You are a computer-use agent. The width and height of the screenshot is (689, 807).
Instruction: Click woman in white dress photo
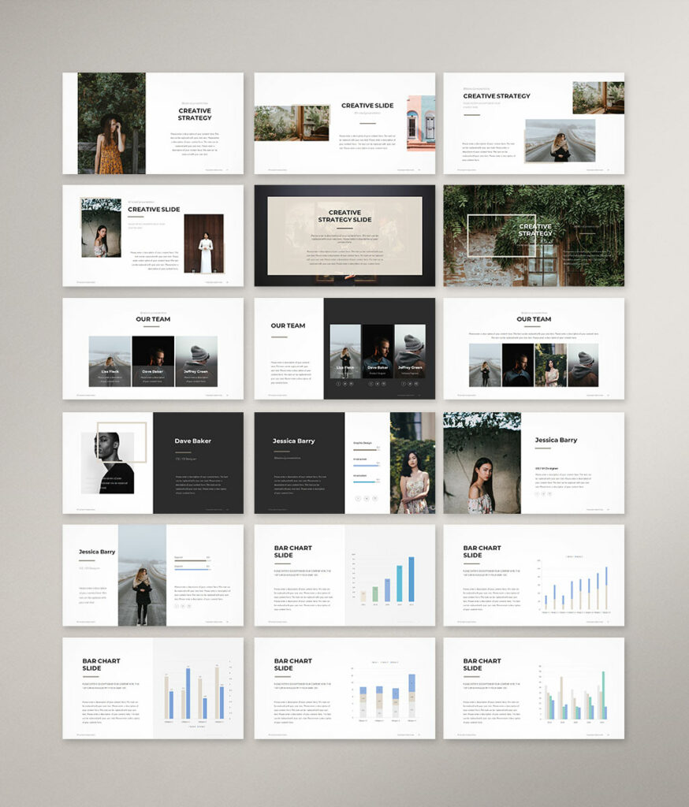click(x=204, y=244)
